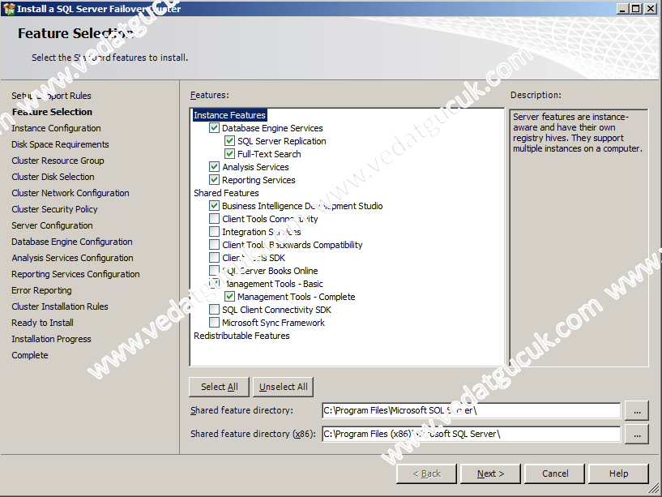The width and height of the screenshot is (662, 497).
Task: Select the Instance Features heading
Action: (229, 115)
